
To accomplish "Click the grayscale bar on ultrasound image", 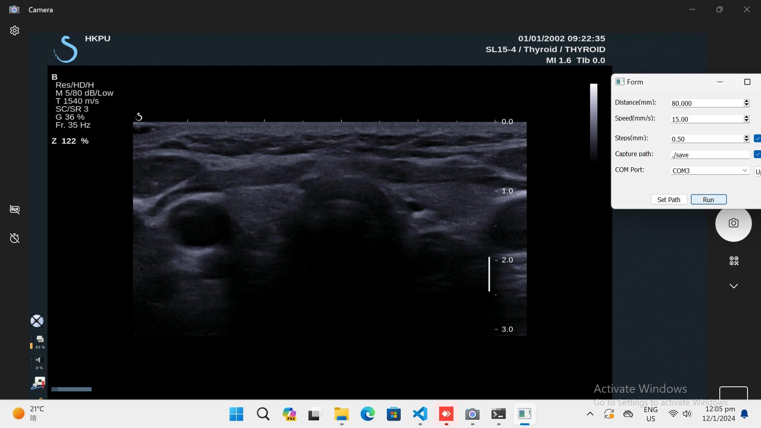I will pyautogui.click(x=593, y=122).
